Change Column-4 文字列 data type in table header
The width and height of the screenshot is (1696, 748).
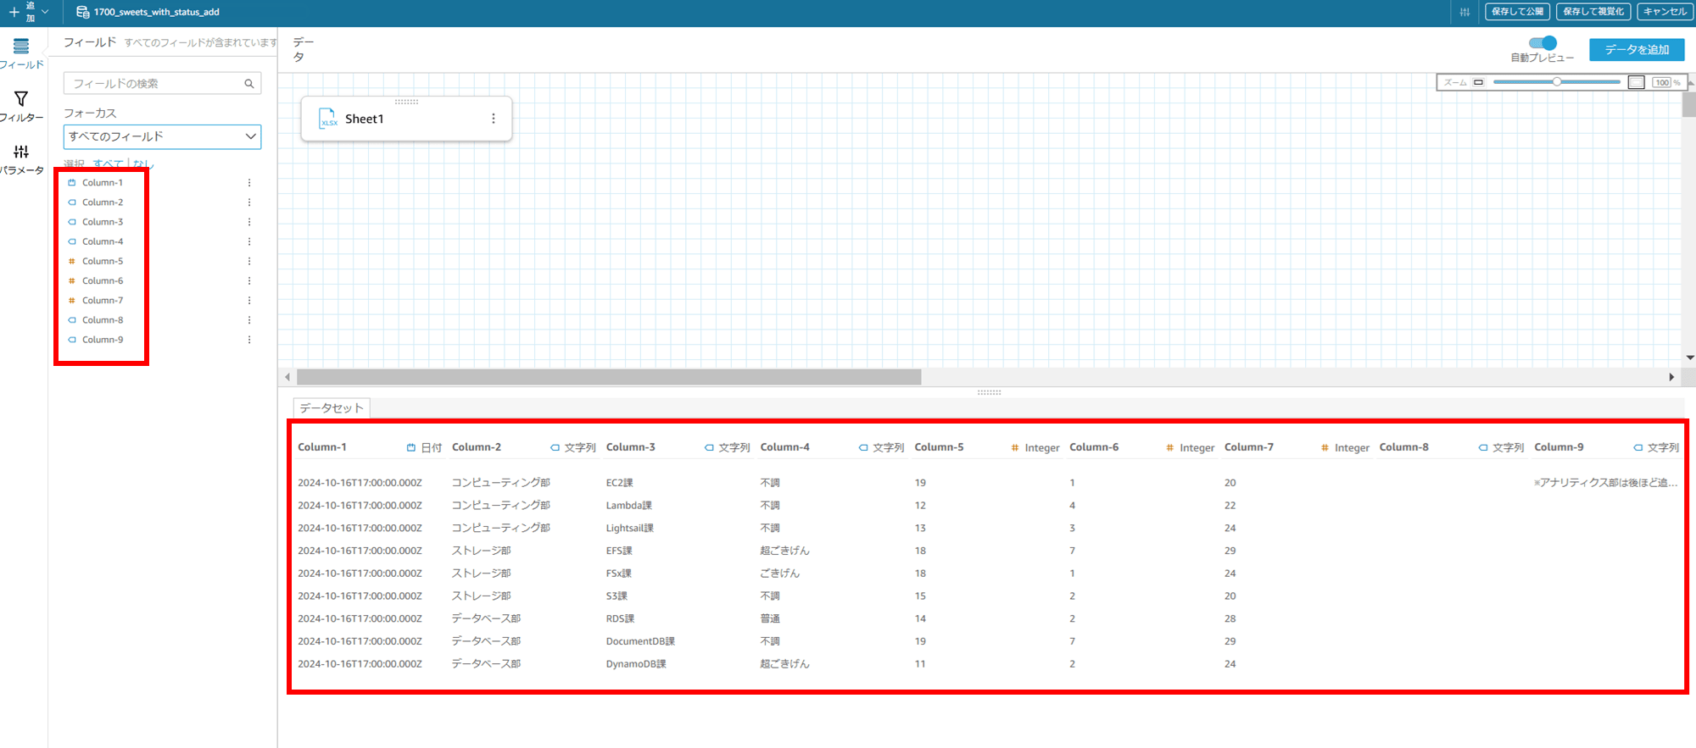[882, 447]
